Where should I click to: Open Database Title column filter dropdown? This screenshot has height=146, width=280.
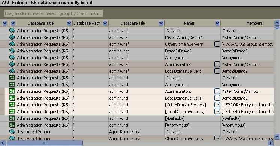69,23
